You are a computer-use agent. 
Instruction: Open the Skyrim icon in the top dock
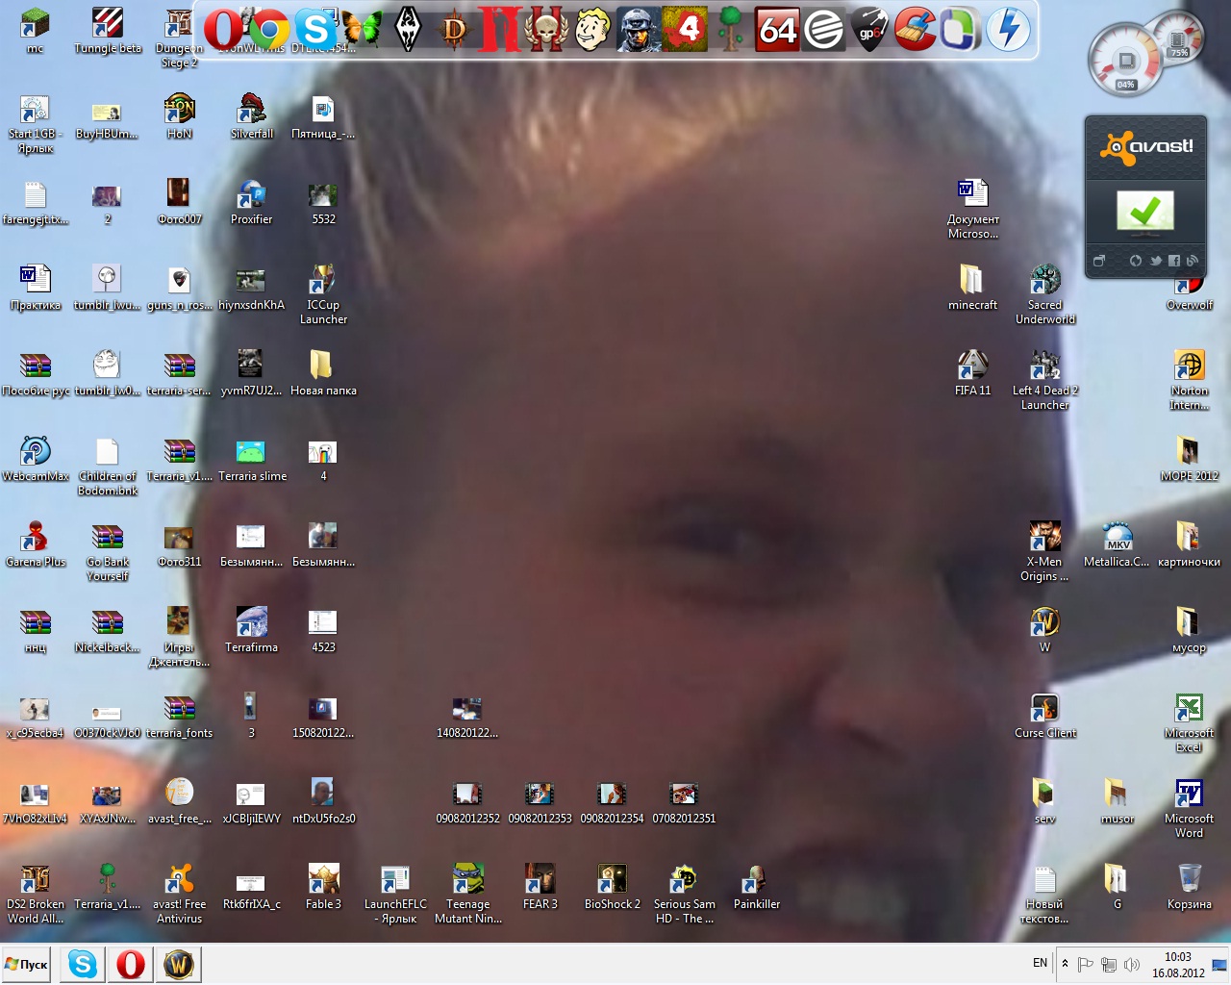(x=408, y=30)
